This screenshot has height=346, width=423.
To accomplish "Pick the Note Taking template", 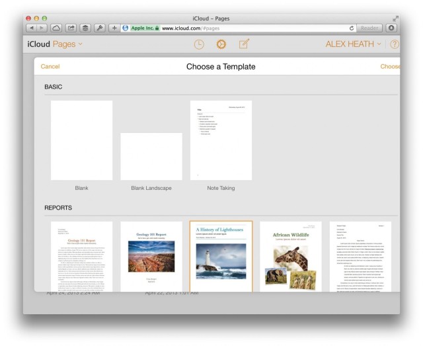I will [x=221, y=140].
